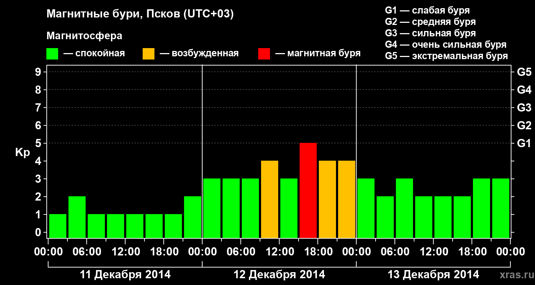Click the 'Kp' axis label

click(23, 152)
